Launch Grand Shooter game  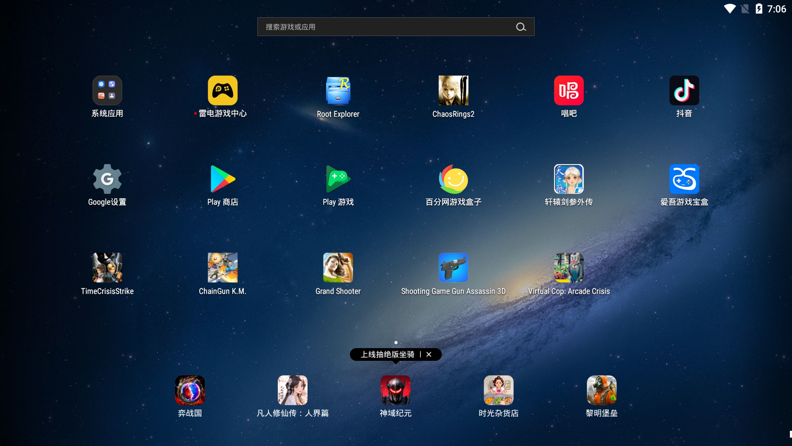coord(338,268)
